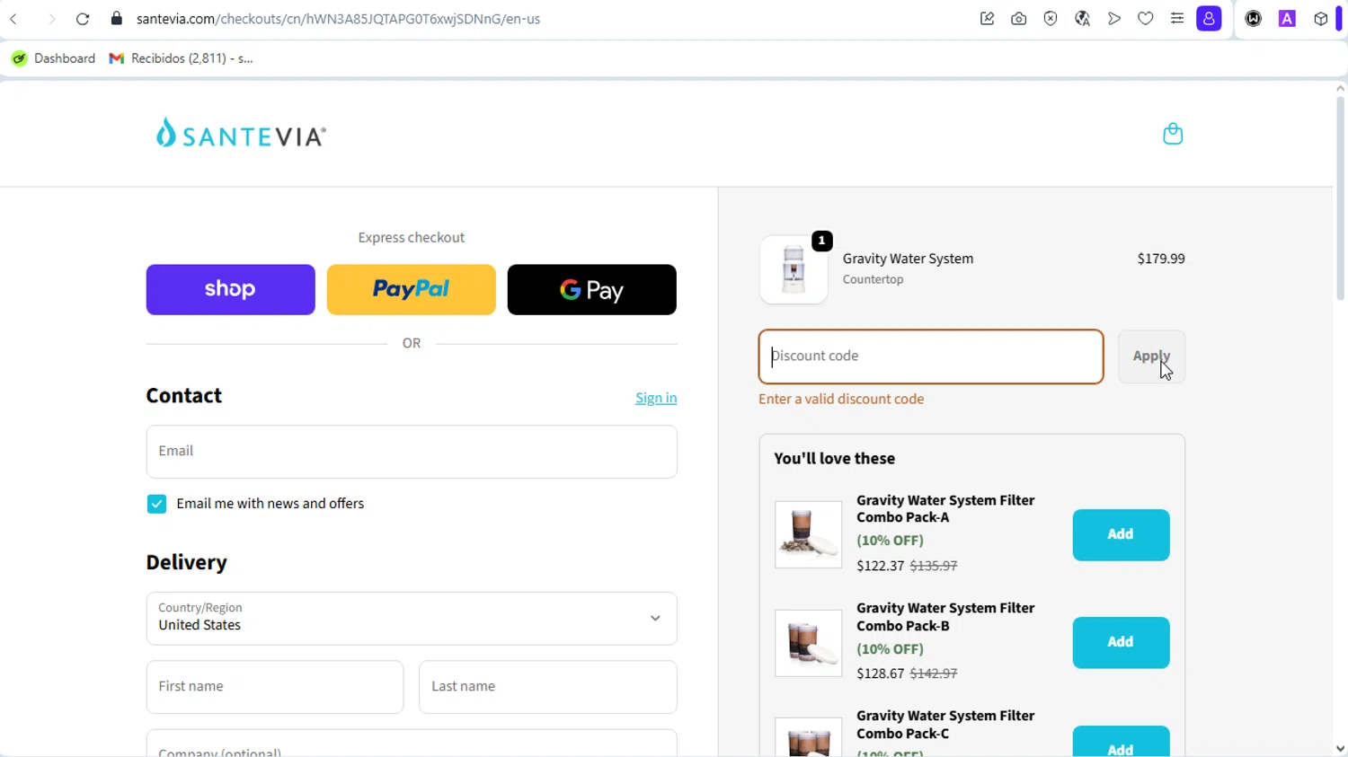Click the circled X ad-blocker icon
The height and width of the screenshot is (757, 1348).
(x=1051, y=19)
